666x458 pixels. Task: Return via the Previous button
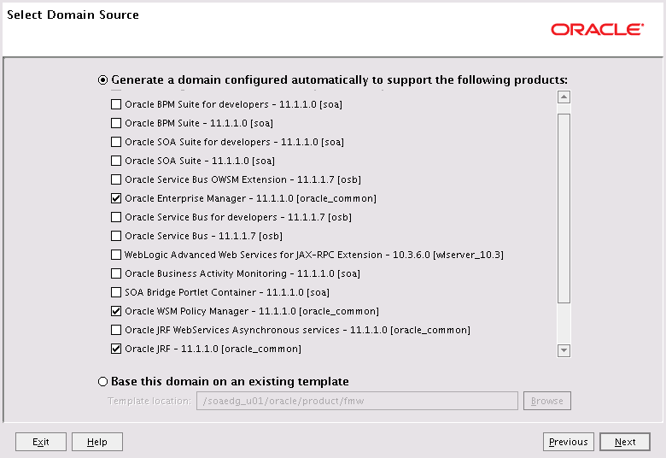569,442
